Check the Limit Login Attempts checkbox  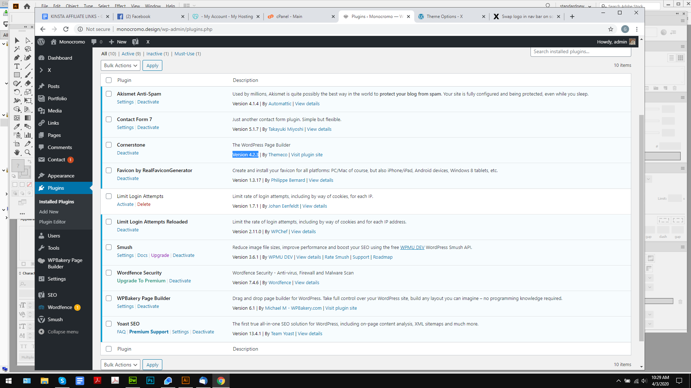click(x=109, y=196)
